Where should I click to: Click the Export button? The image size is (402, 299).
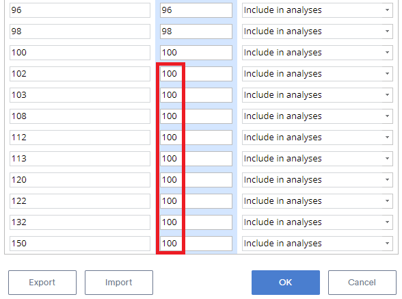click(42, 283)
